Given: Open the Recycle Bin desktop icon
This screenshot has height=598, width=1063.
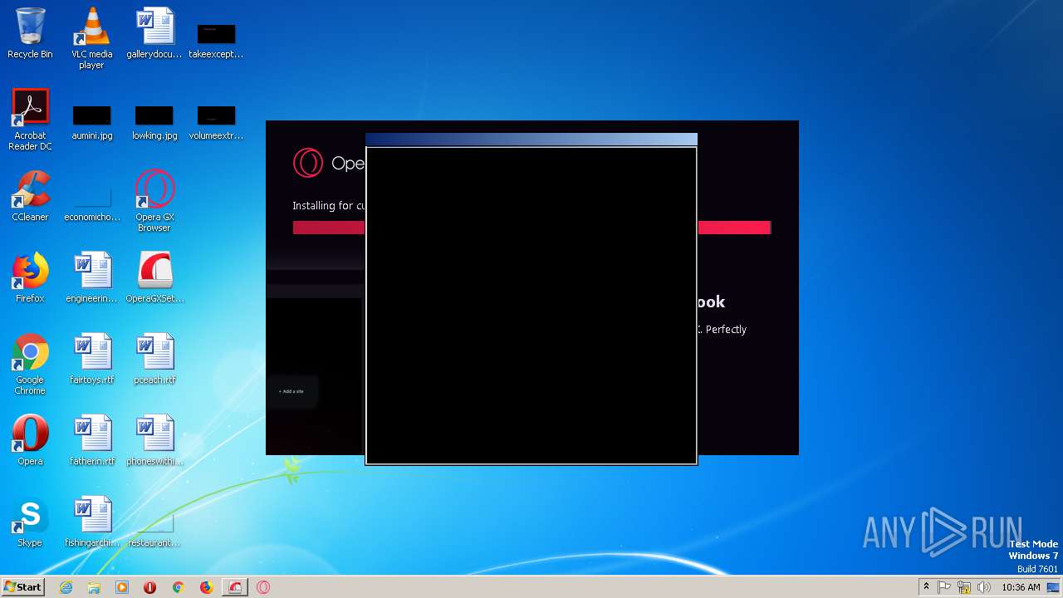Looking at the screenshot, I should click(x=30, y=33).
